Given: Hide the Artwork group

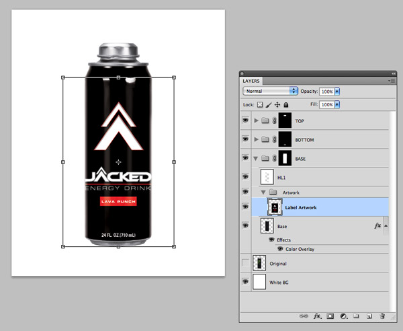Looking at the screenshot, I should point(245,192).
